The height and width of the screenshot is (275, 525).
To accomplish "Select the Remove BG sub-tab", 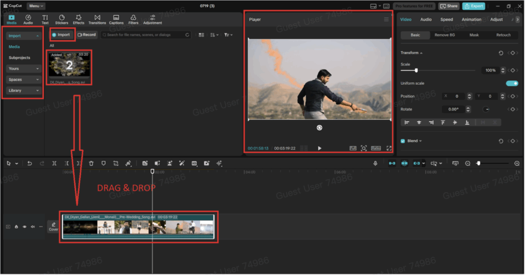I will coord(445,35).
